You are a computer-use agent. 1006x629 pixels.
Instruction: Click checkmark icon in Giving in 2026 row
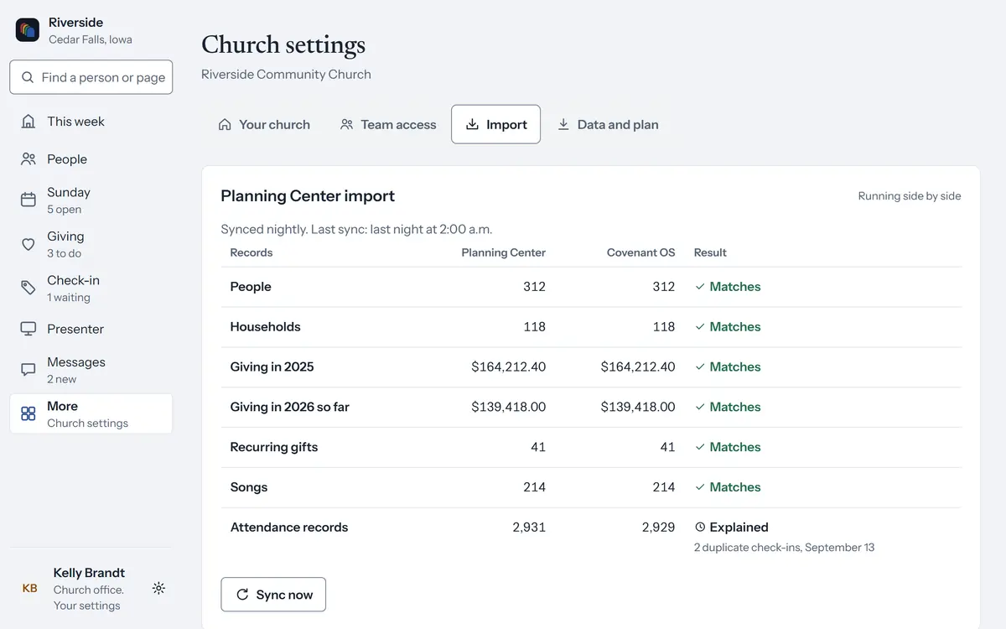pos(700,407)
